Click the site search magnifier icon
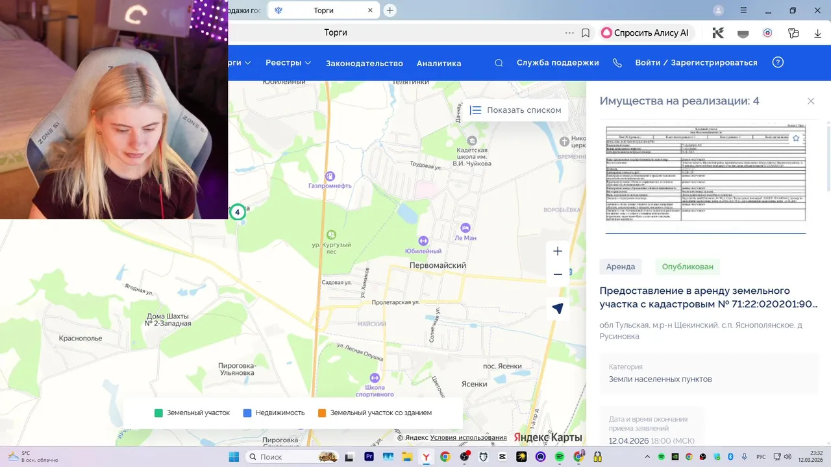The image size is (831, 467). click(x=499, y=63)
